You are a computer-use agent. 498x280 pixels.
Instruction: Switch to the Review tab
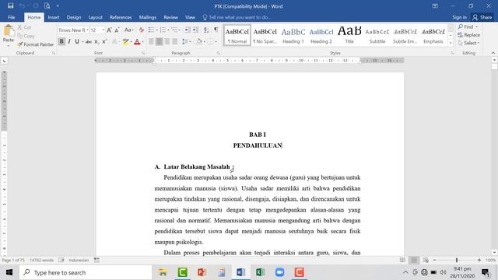tap(171, 17)
